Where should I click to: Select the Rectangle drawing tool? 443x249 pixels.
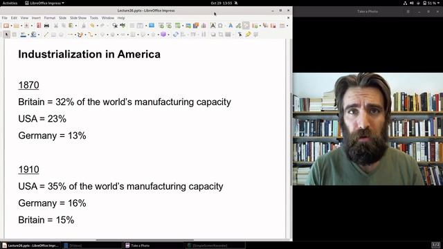[53, 35]
